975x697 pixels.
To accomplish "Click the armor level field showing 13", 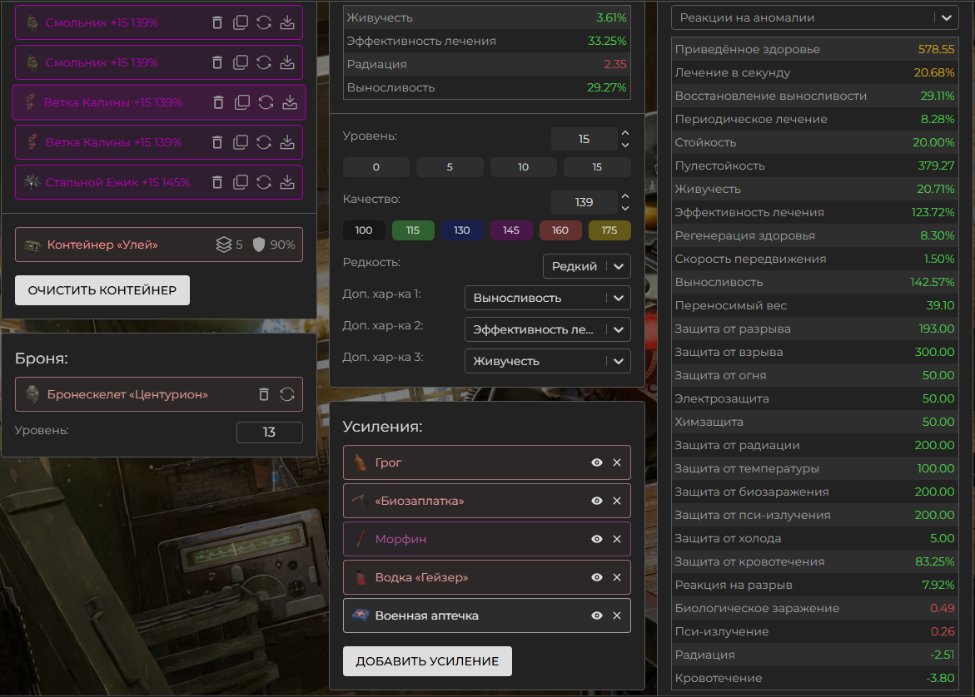I will [269, 432].
